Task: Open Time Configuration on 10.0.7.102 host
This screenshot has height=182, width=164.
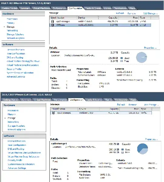Action: (16, 53)
